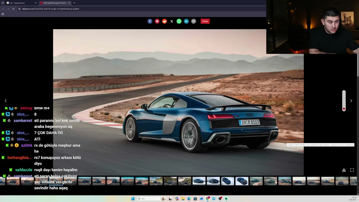Screen dimensions: 359x202
Task: Open the gallery in fullscreen mode
Action: [x=352, y=170]
